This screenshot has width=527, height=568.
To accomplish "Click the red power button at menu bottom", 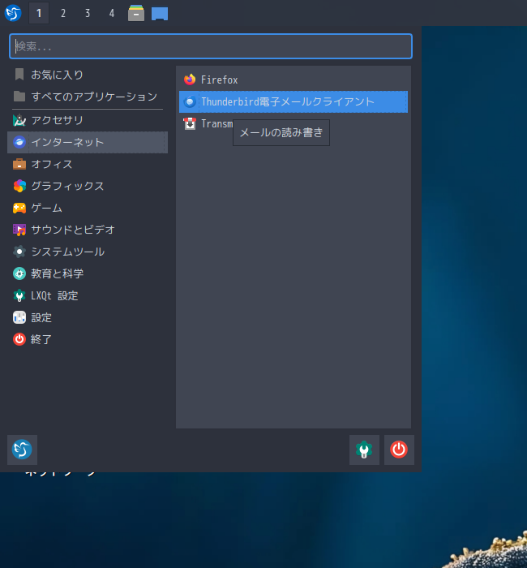I will 399,450.
